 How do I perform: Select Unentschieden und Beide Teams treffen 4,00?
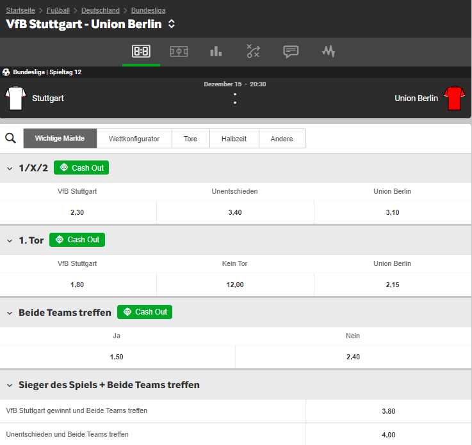tap(389, 435)
